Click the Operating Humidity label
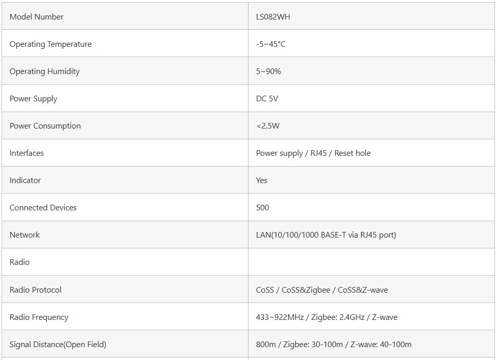This screenshot has height=360, width=496. click(x=45, y=71)
